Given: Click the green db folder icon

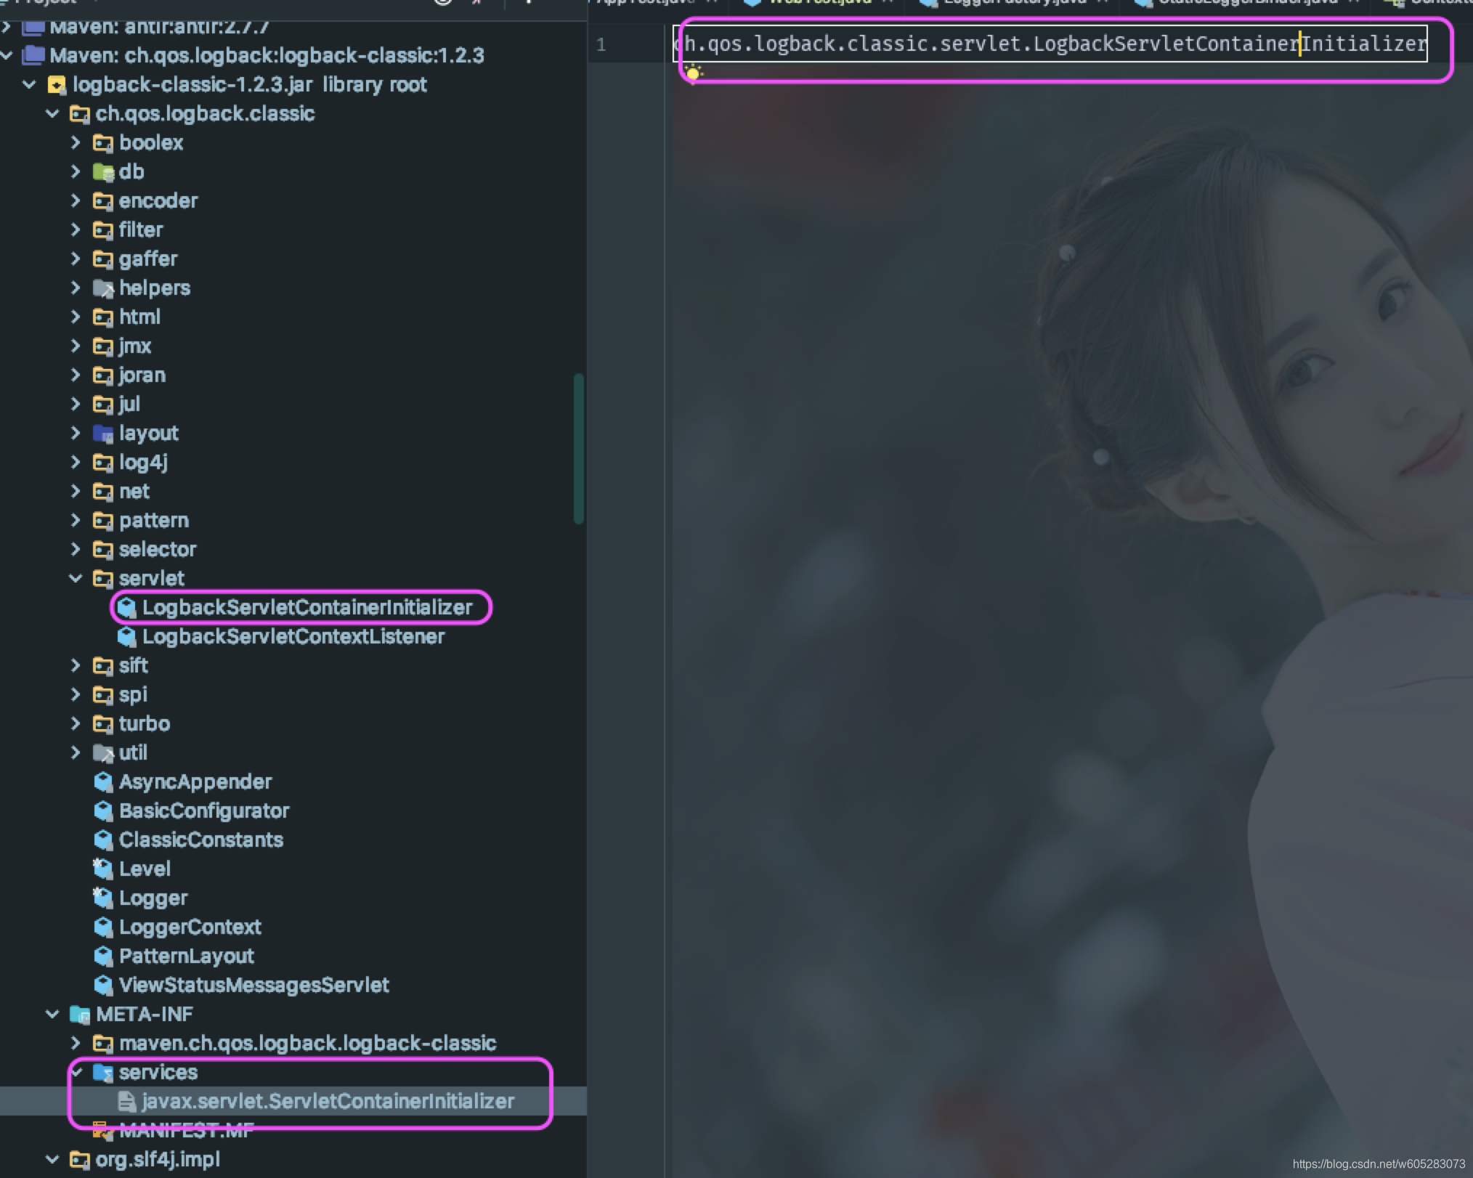Looking at the screenshot, I should [x=103, y=172].
